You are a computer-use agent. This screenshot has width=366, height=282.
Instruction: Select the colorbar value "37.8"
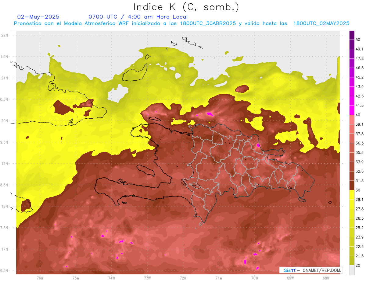click(x=360, y=134)
